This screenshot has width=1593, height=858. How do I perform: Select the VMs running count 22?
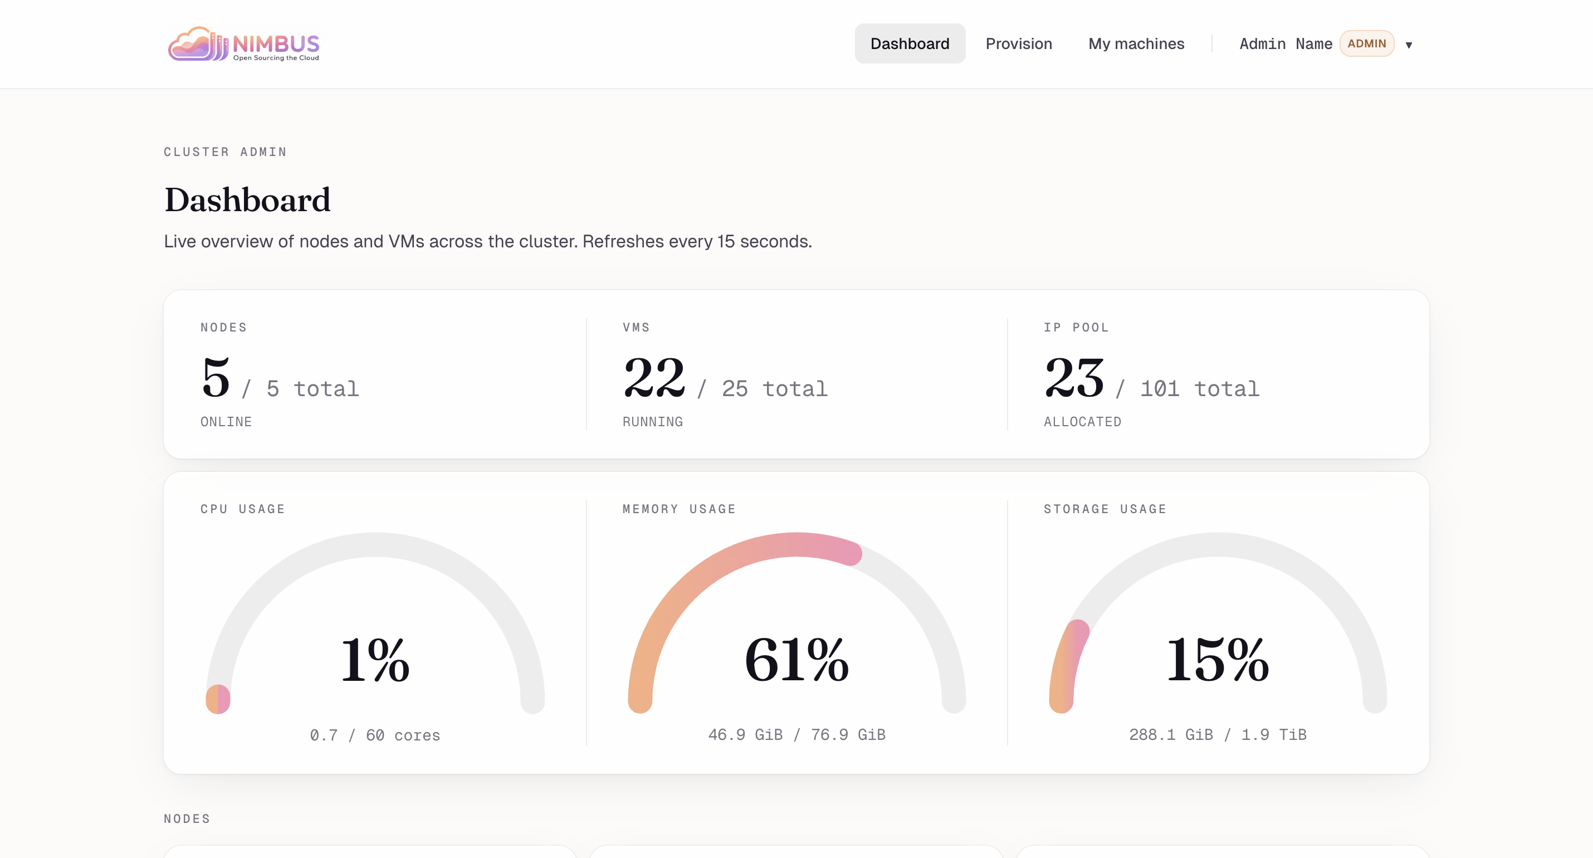coord(654,377)
